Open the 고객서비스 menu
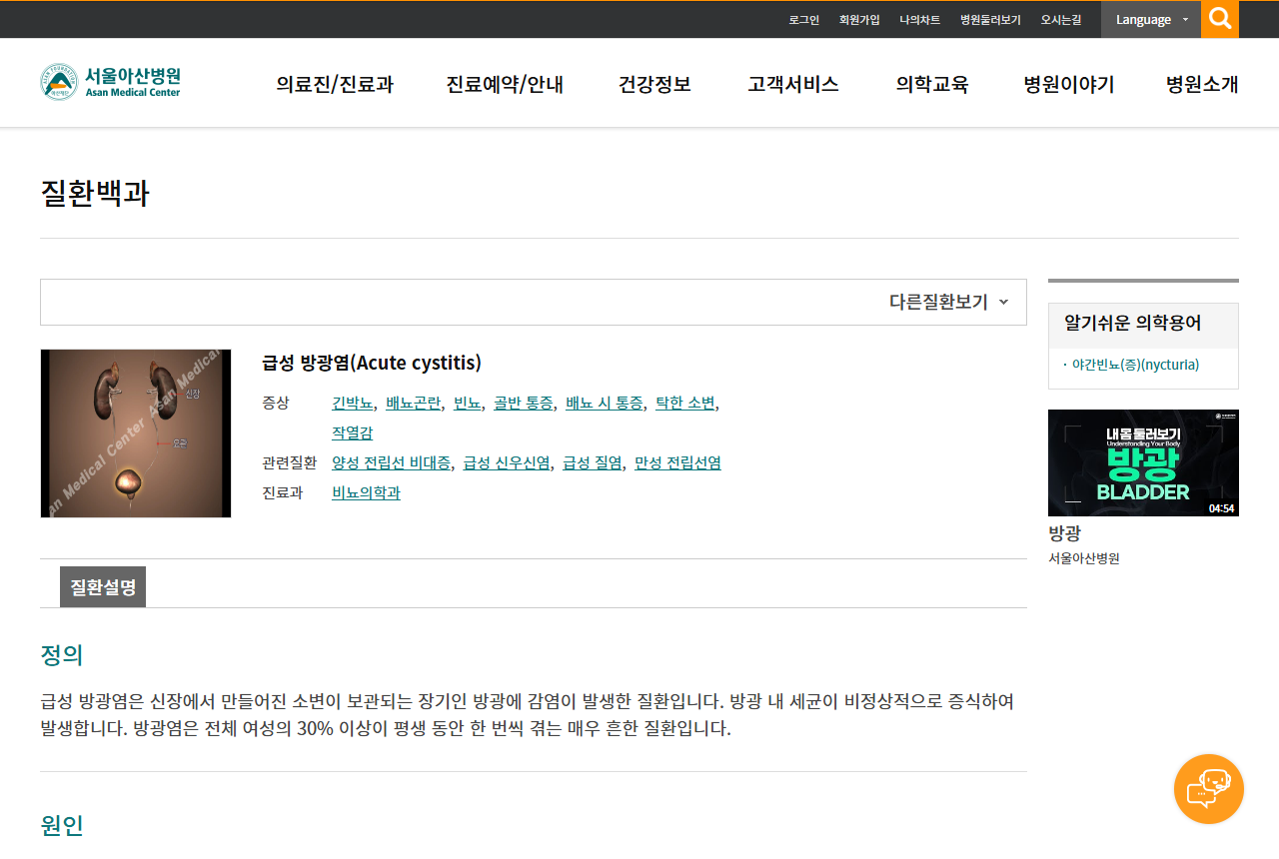The width and height of the screenshot is (1279, 859). click(793, 84)
